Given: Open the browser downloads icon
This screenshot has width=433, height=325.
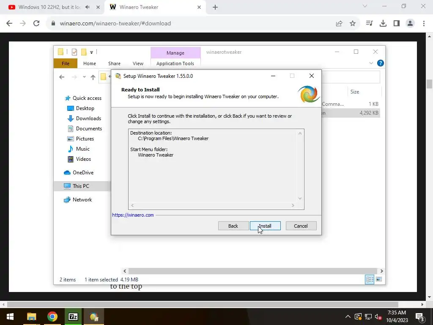Looking at the screenshot, I should 383,24.
